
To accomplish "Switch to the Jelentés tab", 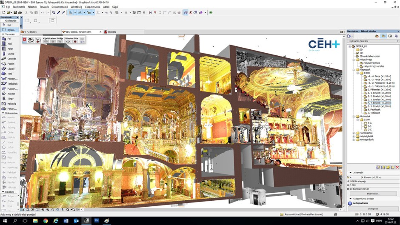I will pos(111,32).
